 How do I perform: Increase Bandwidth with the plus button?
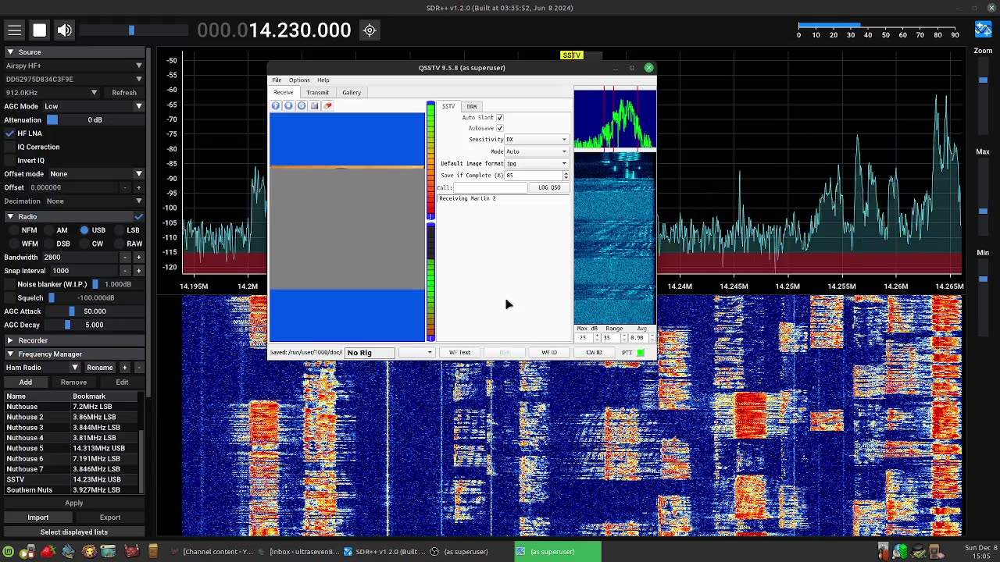click(138, 257)
